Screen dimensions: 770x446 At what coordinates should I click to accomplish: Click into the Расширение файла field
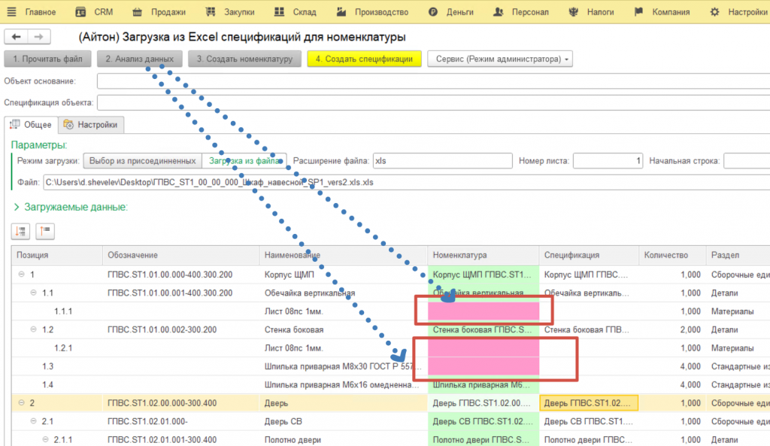(x=441, y=160)
